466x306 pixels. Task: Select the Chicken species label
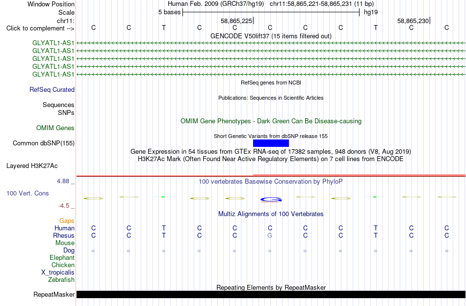pos(63,265)
